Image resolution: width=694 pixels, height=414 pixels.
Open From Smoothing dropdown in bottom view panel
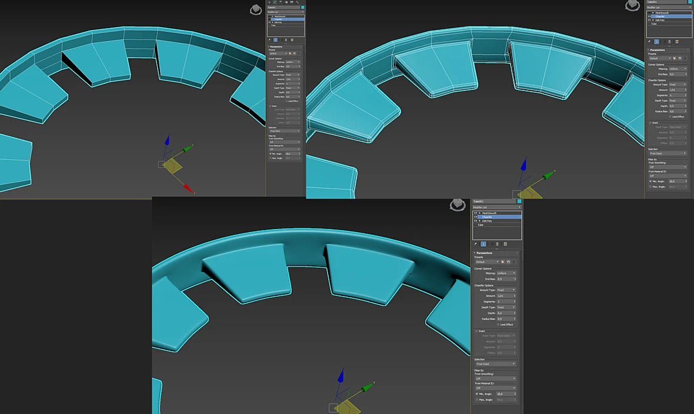click(x=495, y=379)
